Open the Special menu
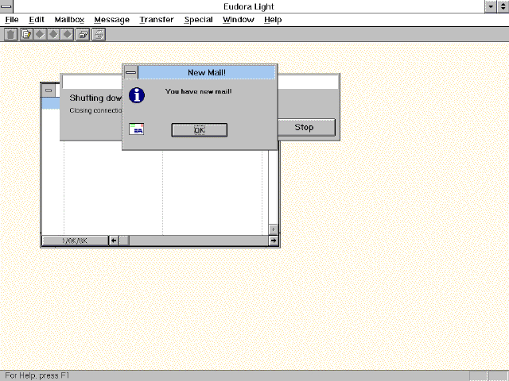Screen dimensions: 509x381 click(198, 20)
